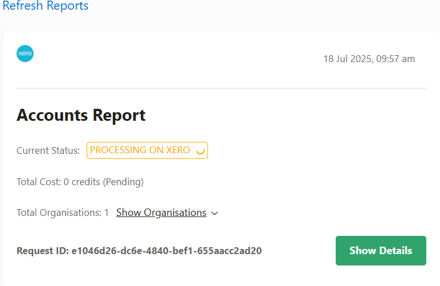
Task: Click the (Pending) text after credits
Action: click(x=123, y=182)
